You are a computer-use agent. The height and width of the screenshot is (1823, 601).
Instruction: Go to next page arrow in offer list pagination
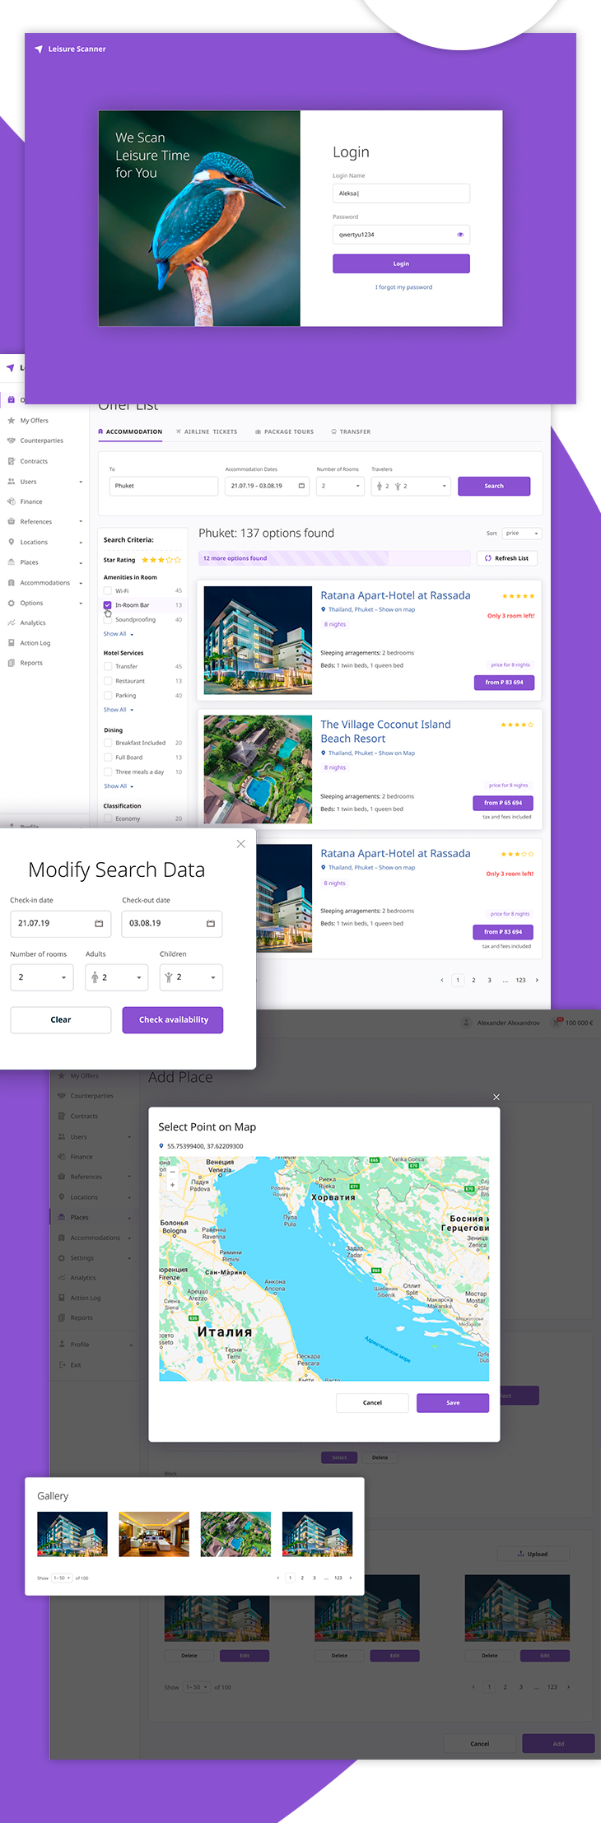(537, 980)
